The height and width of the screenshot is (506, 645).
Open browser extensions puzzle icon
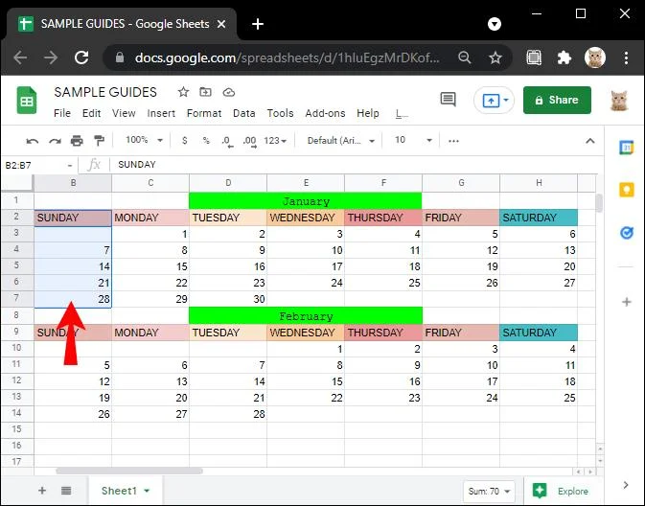564,57
